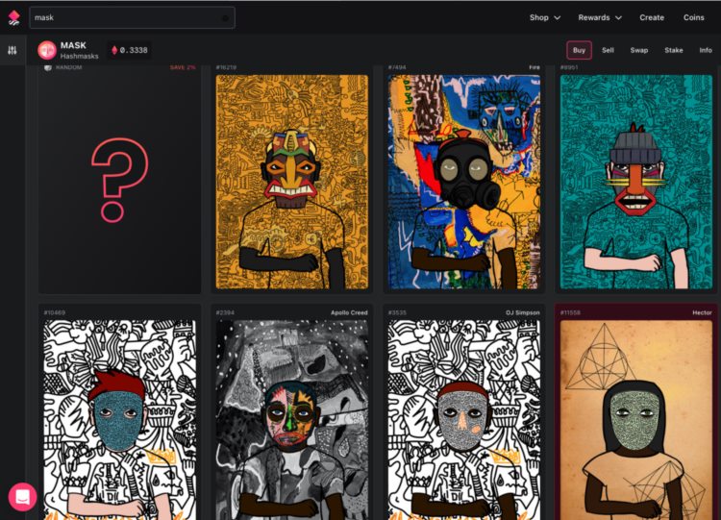Open the Create page from top navigation
The width and height of the screenshot is (721, 520).
(x=652, y=17)
